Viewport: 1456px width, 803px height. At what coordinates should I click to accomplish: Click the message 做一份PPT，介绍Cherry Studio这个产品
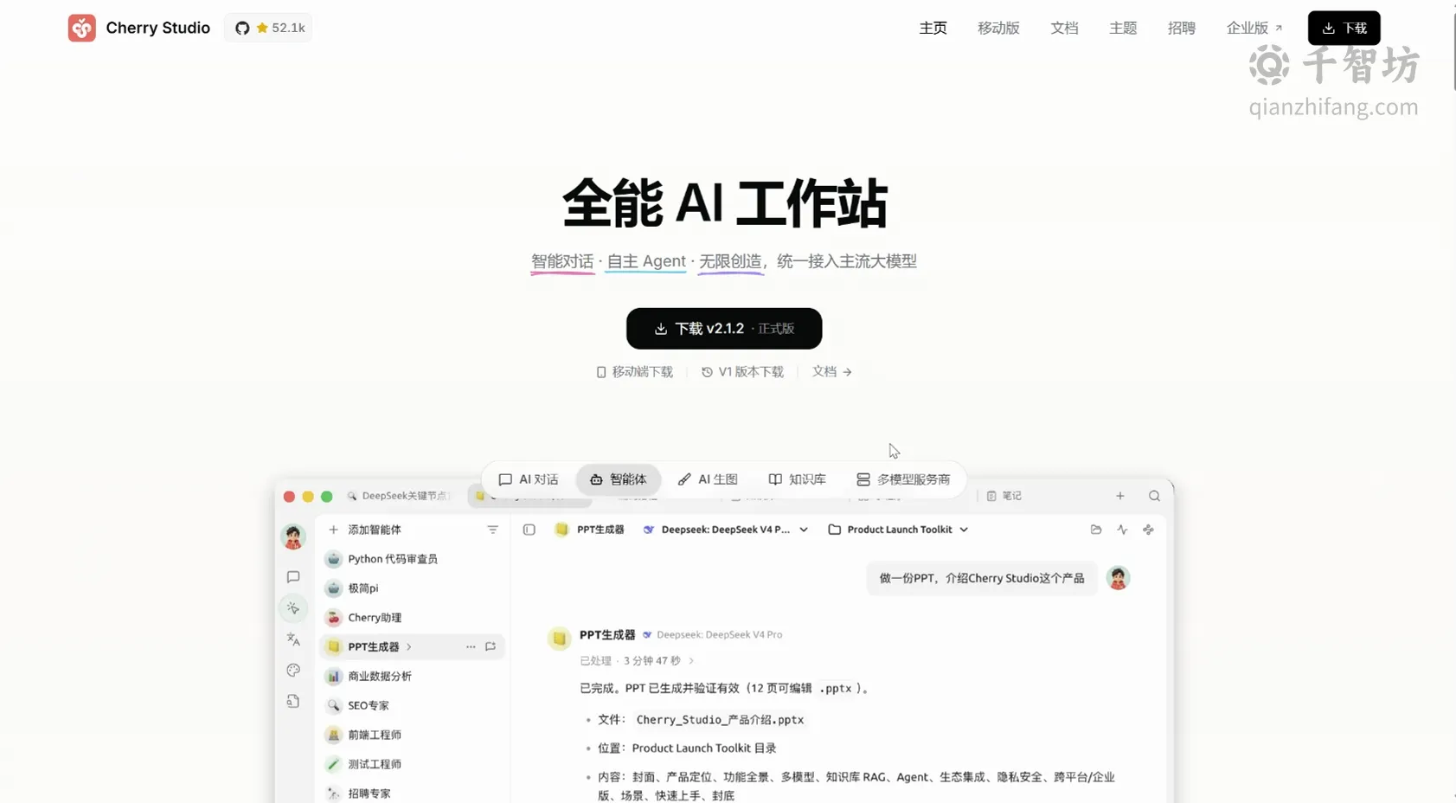click(x=982, y=578)
